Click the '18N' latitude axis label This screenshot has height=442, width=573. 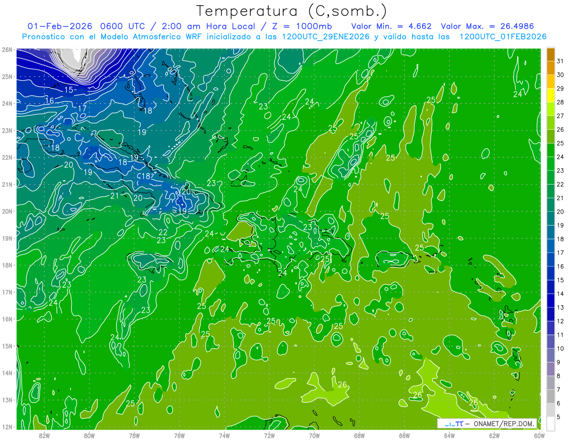click(x=7, y=265)
